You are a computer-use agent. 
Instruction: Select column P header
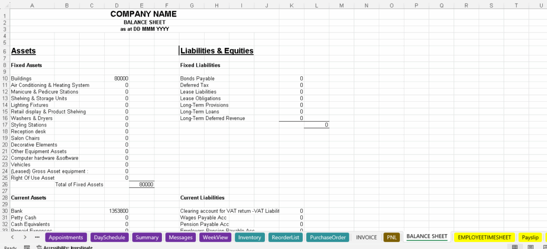417,5
